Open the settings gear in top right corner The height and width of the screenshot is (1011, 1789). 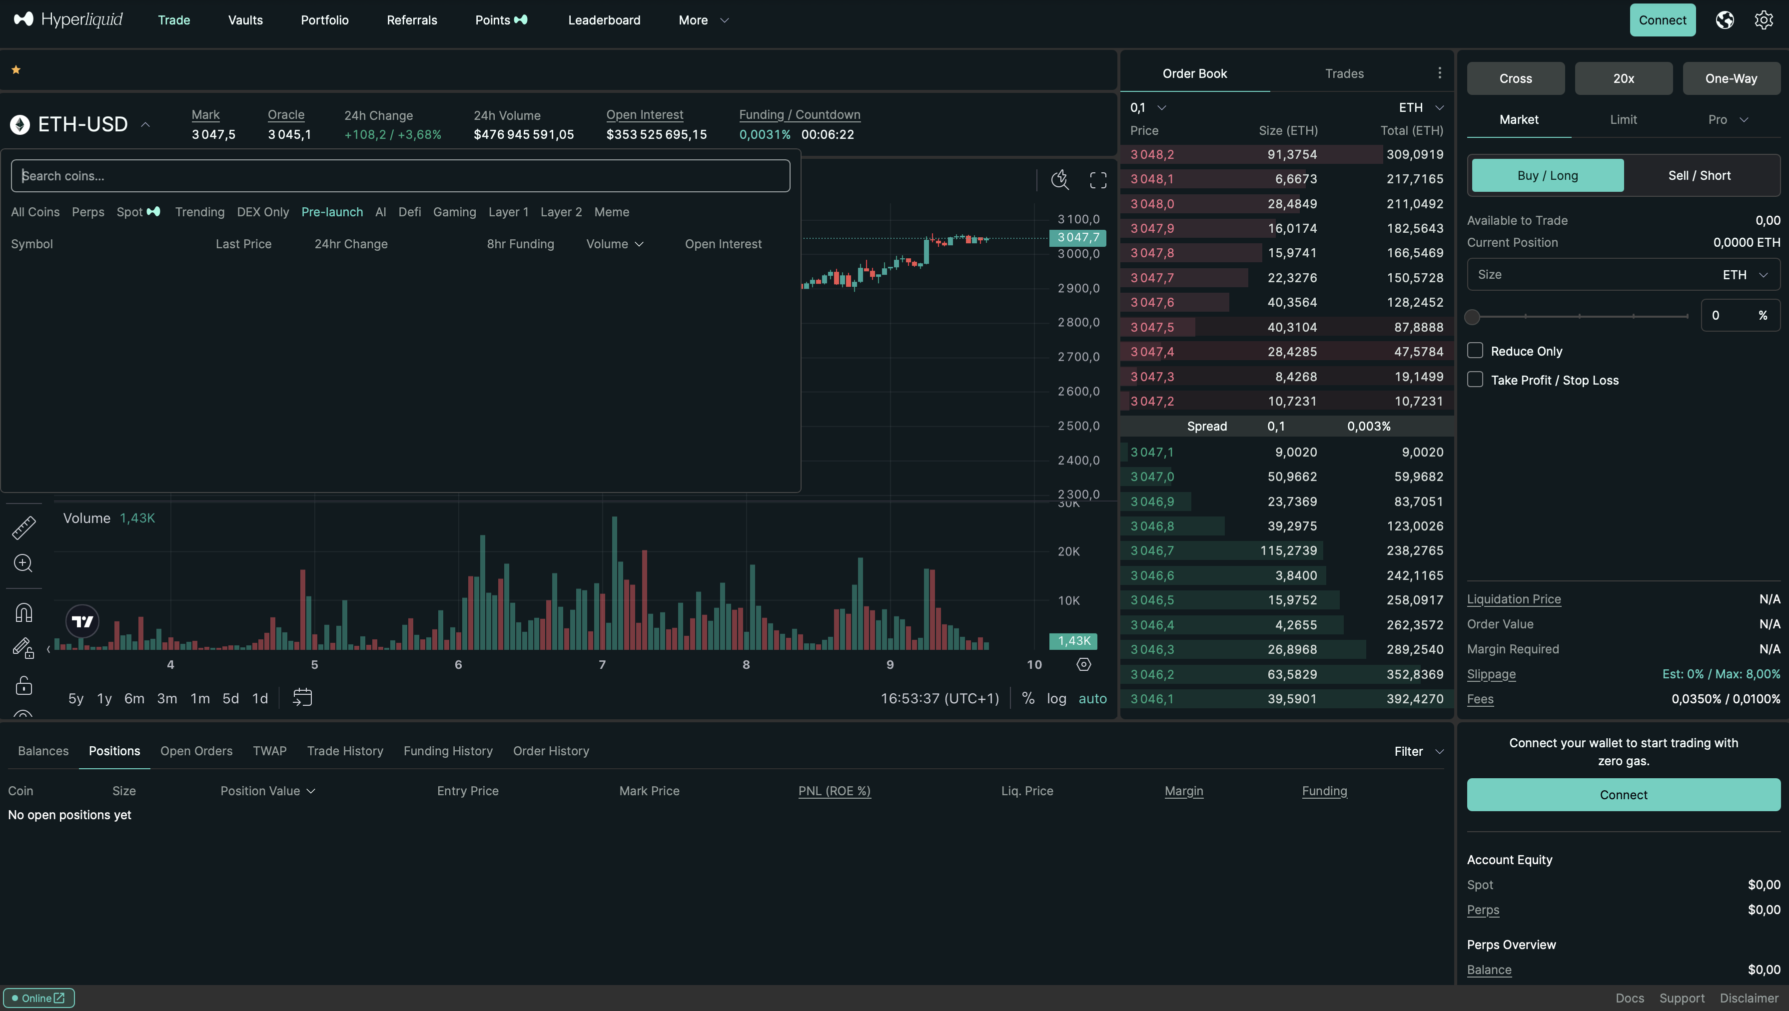point(1764,19)
